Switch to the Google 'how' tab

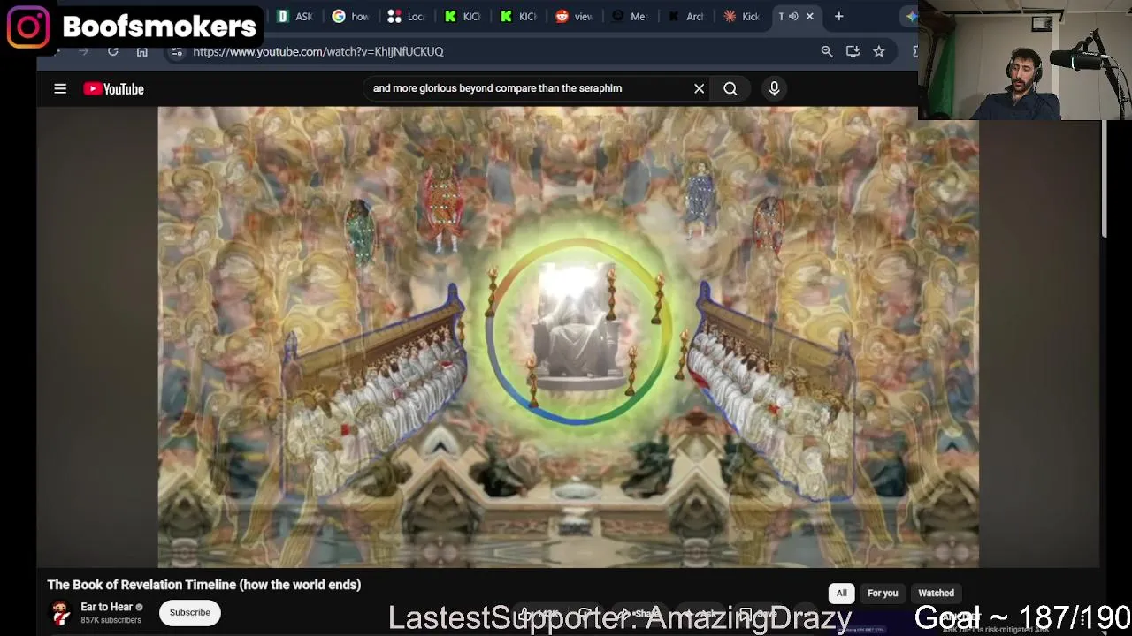point(351,16)
